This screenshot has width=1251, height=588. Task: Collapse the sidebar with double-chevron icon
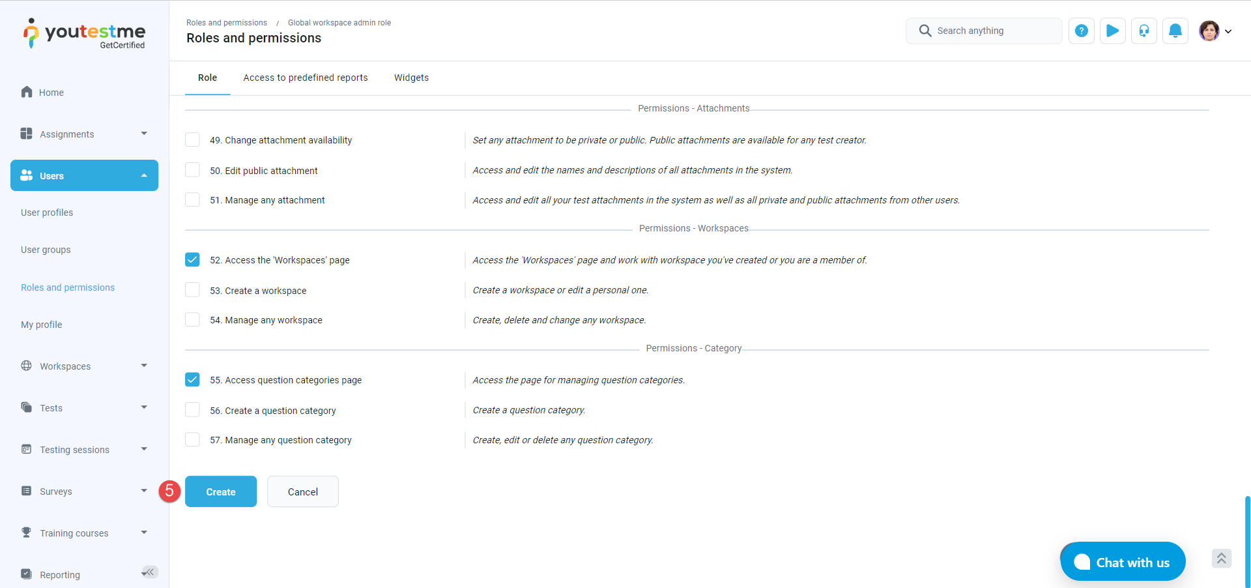(150, 572)
